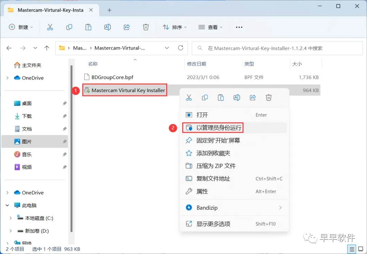Click the toolbar Paste icon

[88, 27]
